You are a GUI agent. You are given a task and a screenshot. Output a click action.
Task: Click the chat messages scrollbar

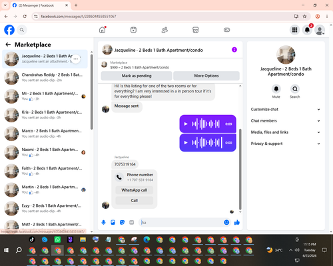(240, 169)
